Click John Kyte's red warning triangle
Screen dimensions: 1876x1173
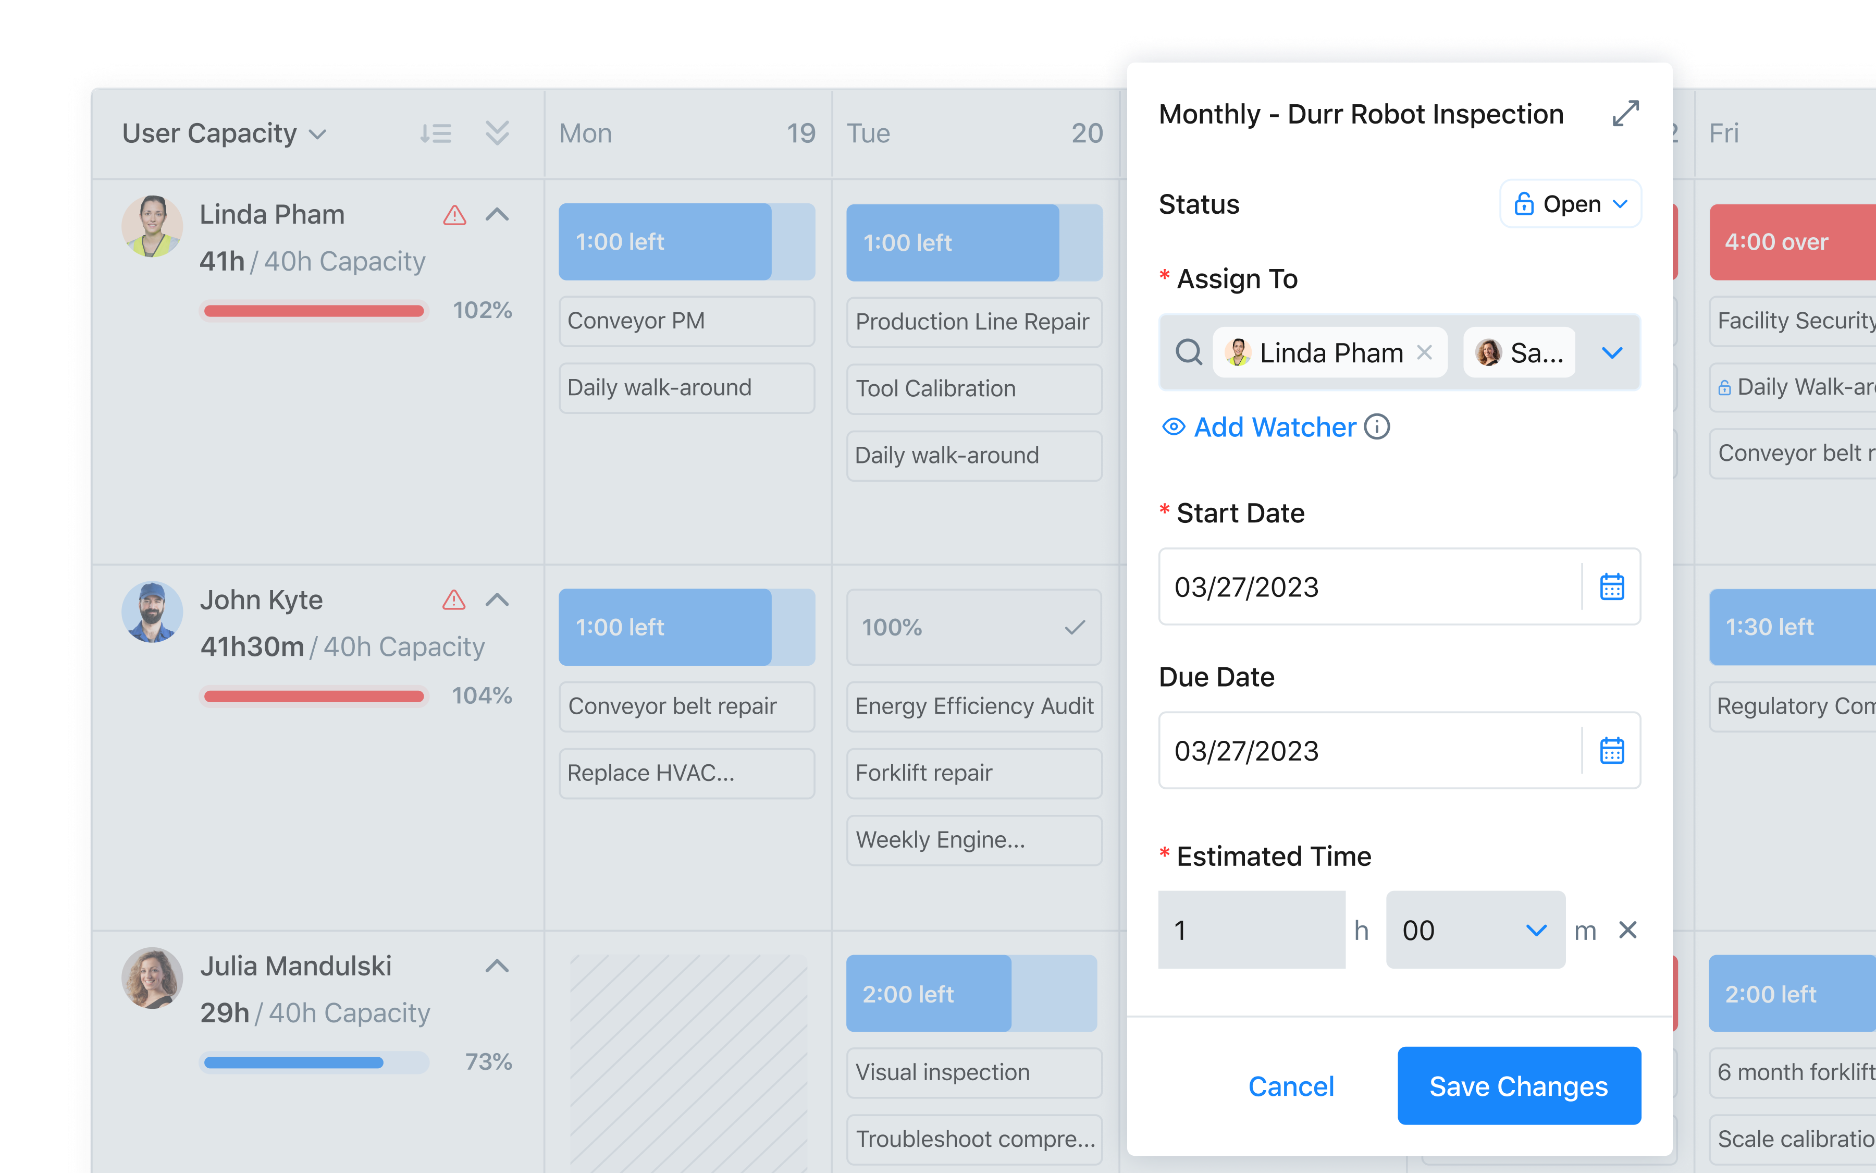point(454,600)
